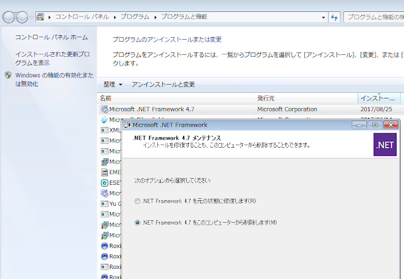Expand the arrow before コントロール パネル breadcrumb
Viewport: 404px width, 279px height.
49,17
